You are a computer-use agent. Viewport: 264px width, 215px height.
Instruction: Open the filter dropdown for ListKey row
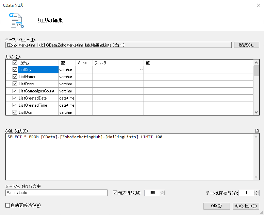[141, 70]
